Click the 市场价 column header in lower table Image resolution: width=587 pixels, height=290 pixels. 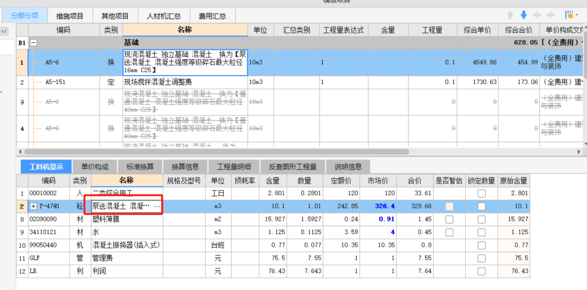point(378,181)
